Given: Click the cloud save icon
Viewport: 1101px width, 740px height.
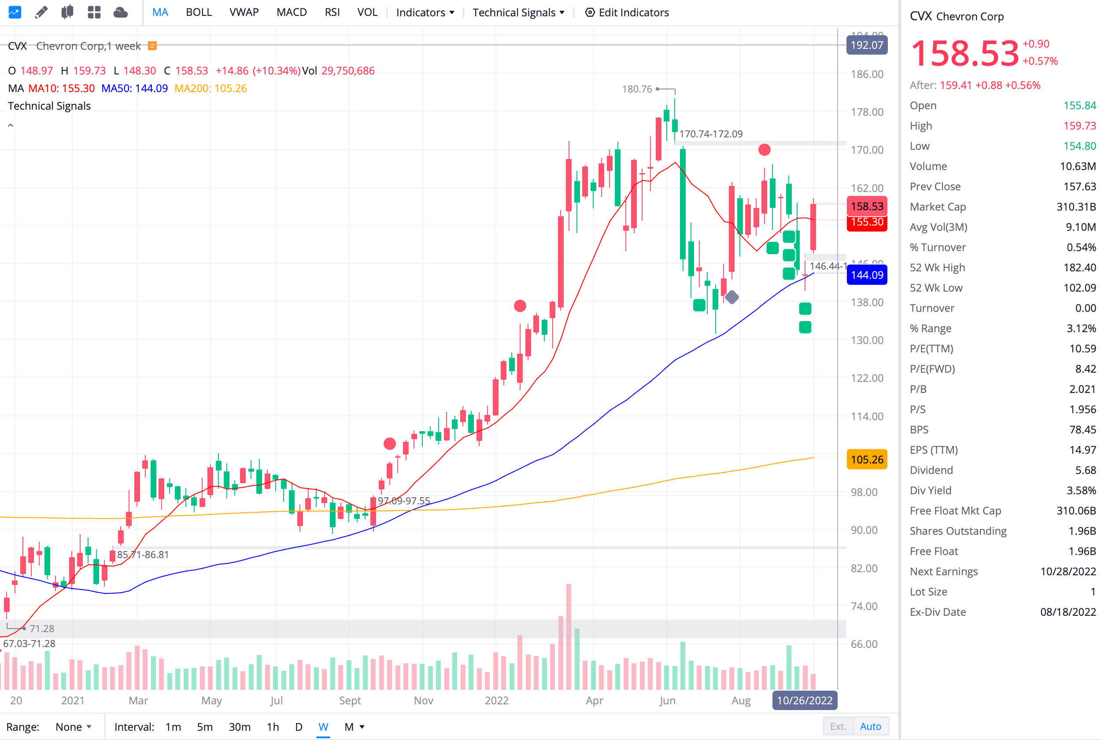Looking at the screenshot, I should 121,12.
